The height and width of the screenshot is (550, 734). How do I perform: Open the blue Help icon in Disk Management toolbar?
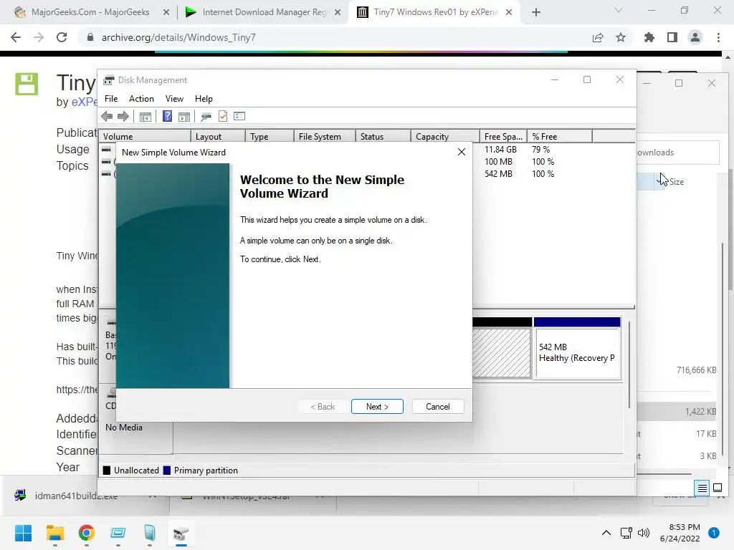tap(167, 116)
